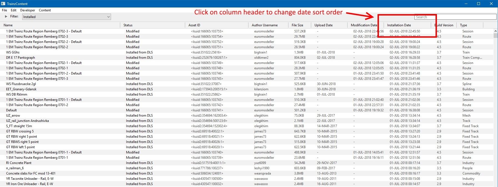Open the Content menu

tap(45, 10)
